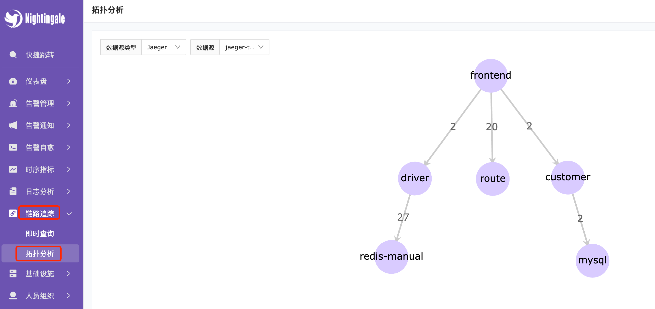The width and height of the screenshot is (655, 309).
Task: Collapse the 链路追踪 menu chevron
Action: [x=69, y=214]
